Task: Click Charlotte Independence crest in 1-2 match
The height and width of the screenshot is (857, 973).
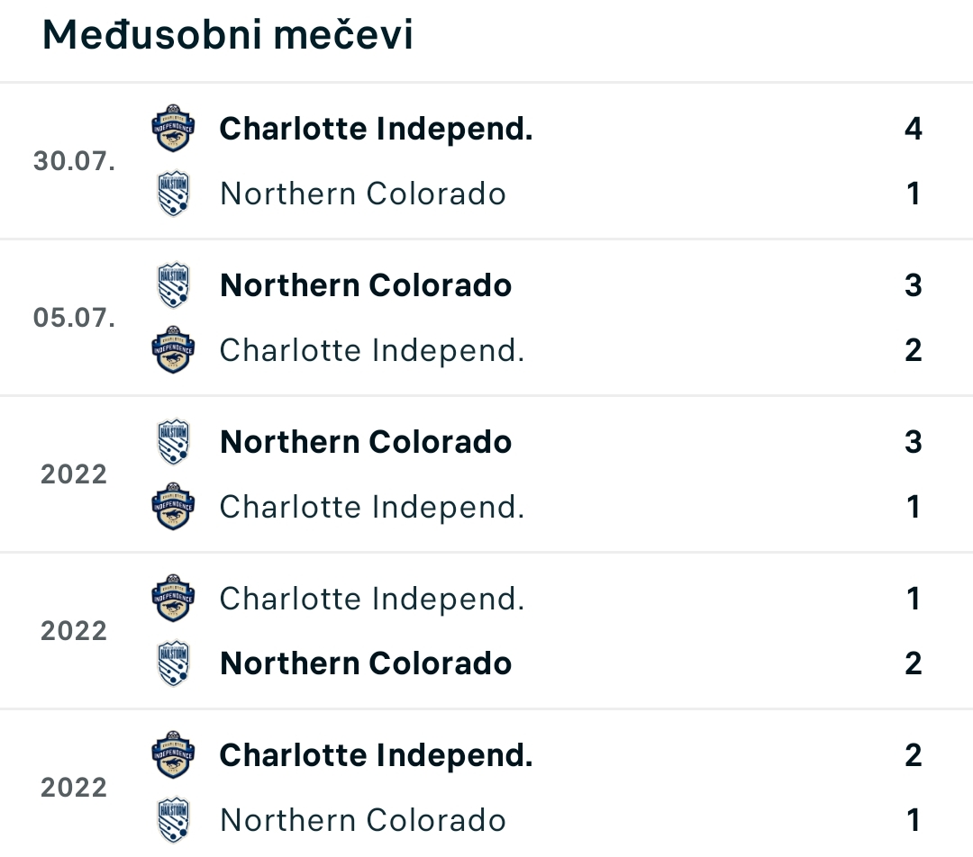Action: pyautogui.click(x=173, y=599)
